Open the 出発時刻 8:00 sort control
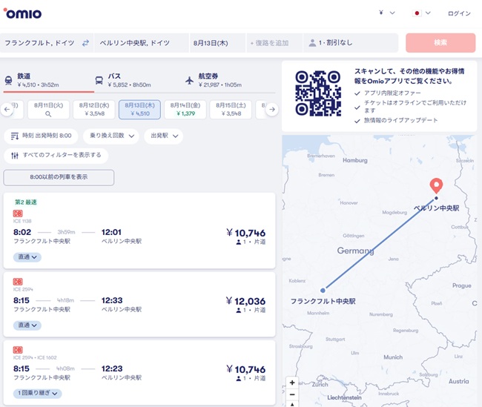Viewport: 482px width, 407px height. 41,136
